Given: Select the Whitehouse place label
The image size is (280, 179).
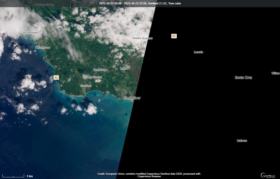Looking at the screenshot, I should [43, 48].
